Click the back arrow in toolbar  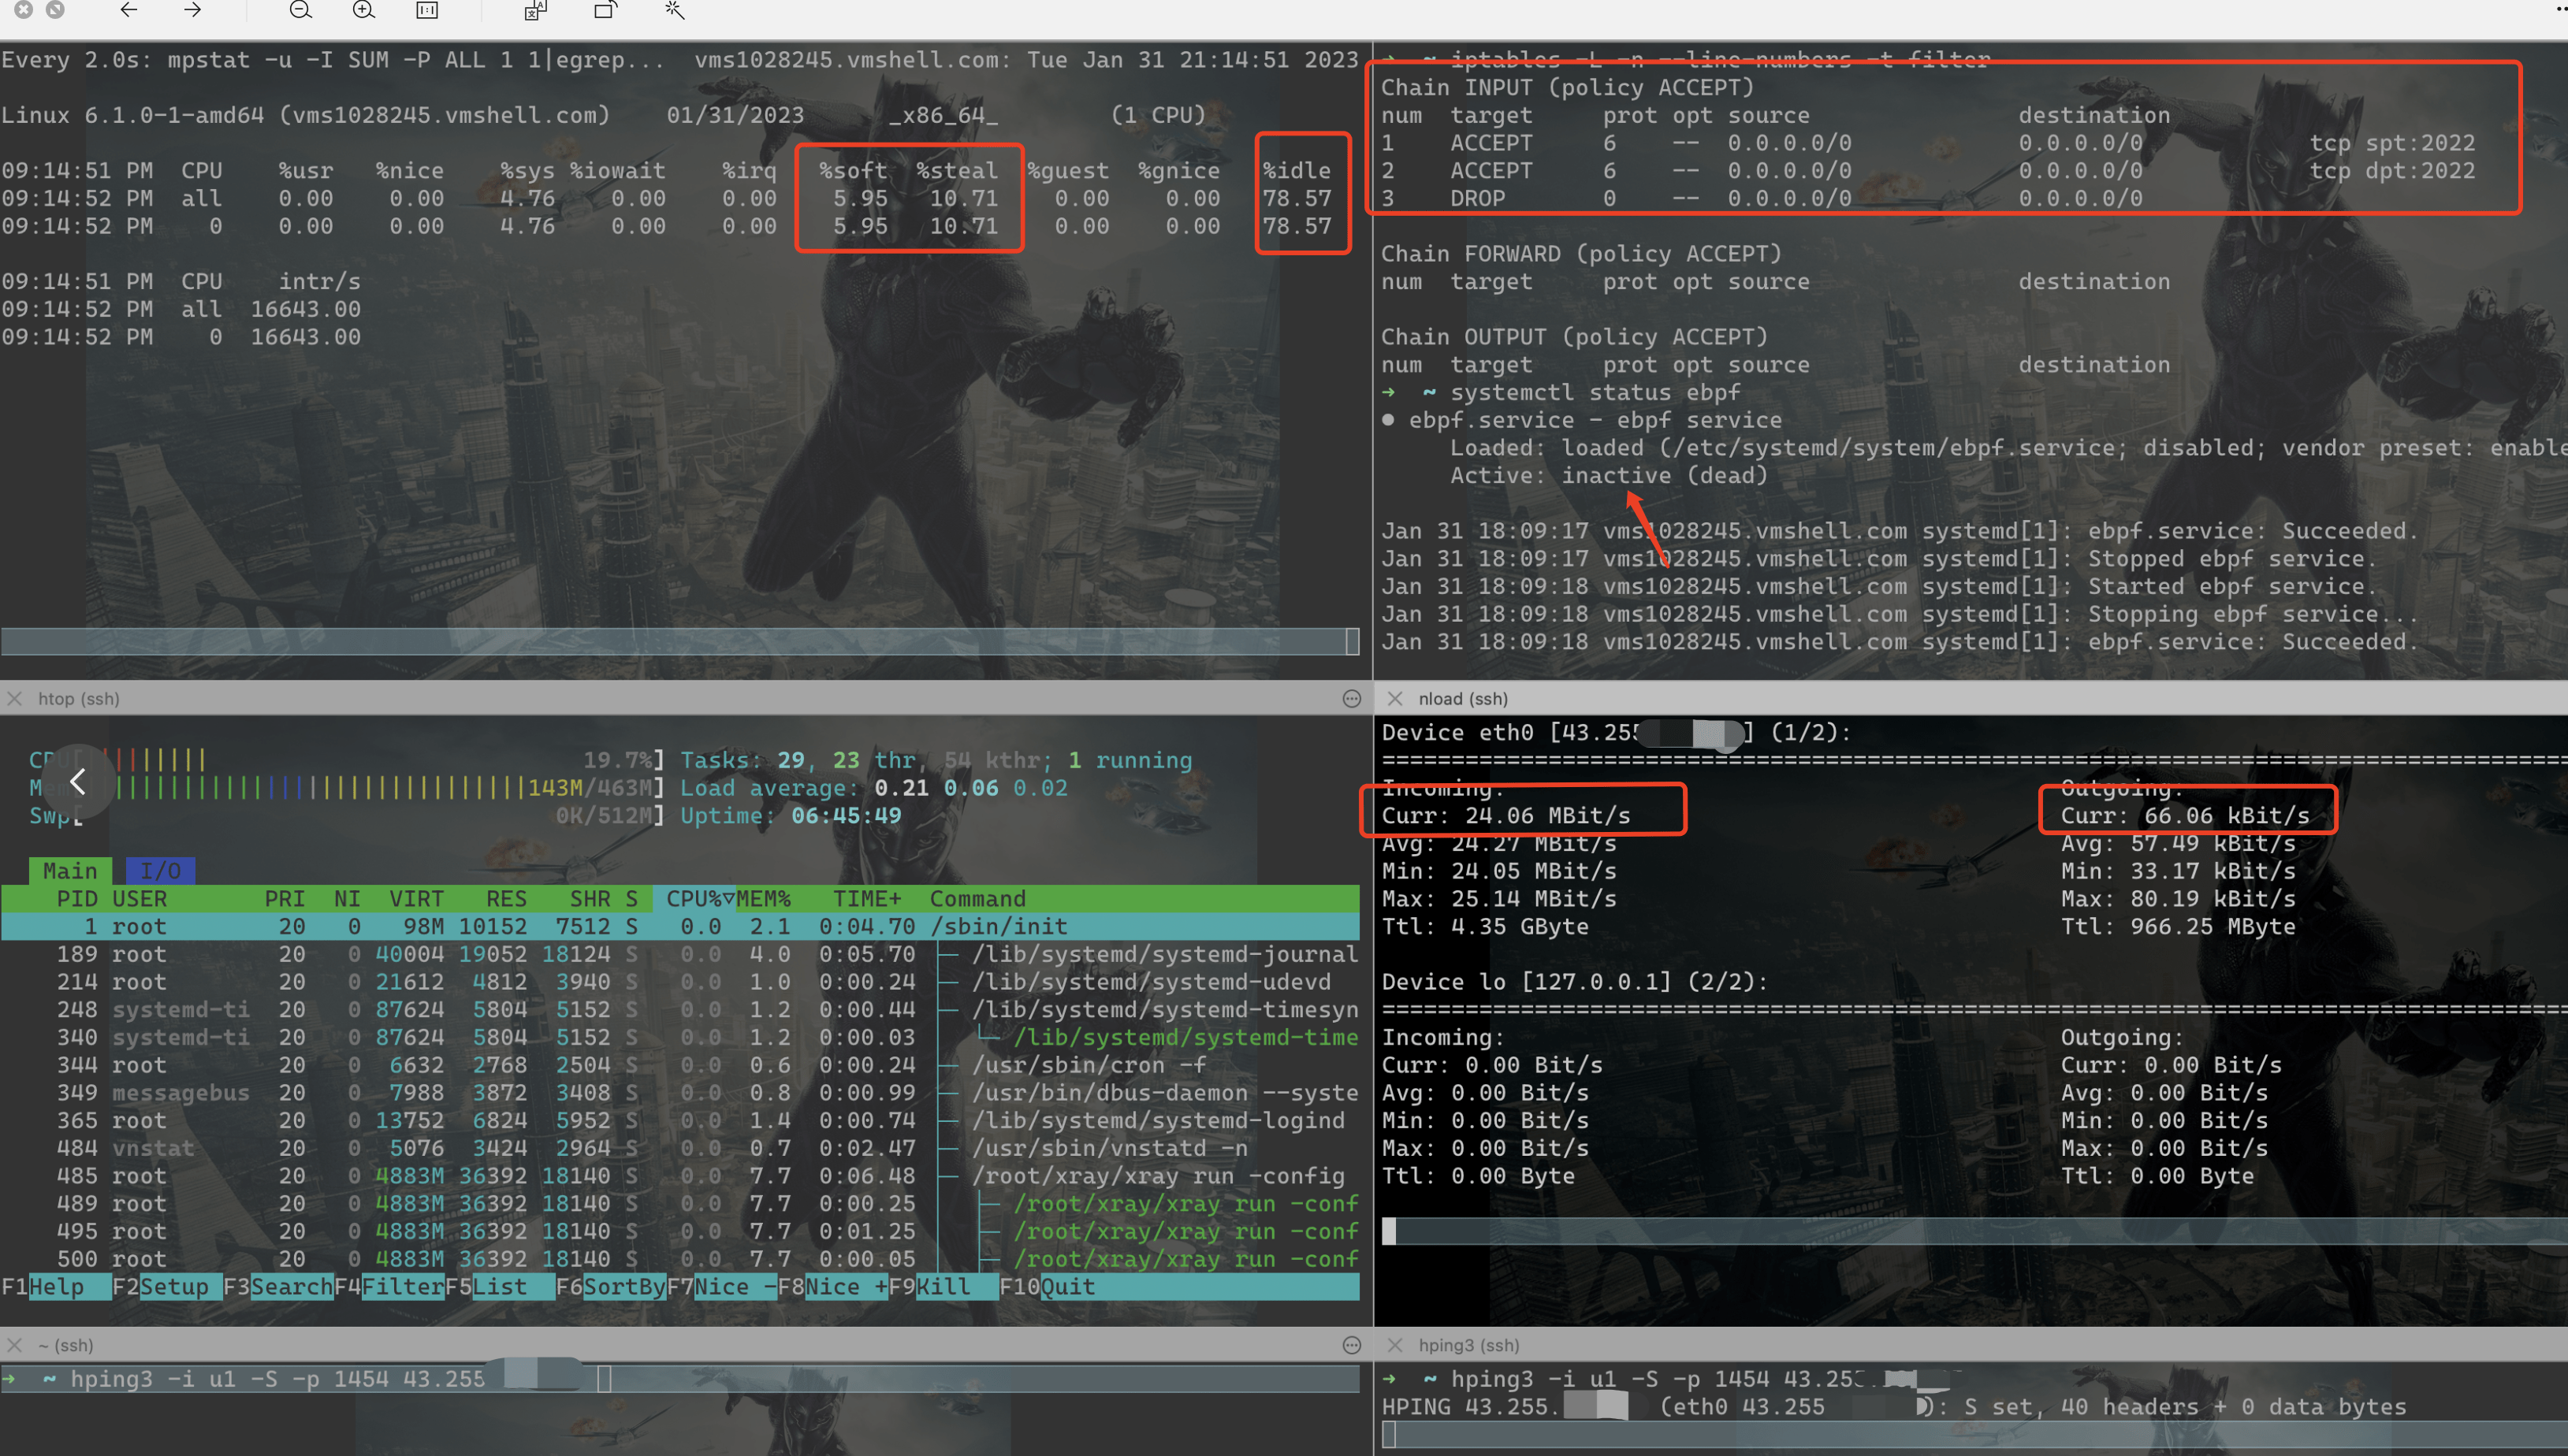128,10
